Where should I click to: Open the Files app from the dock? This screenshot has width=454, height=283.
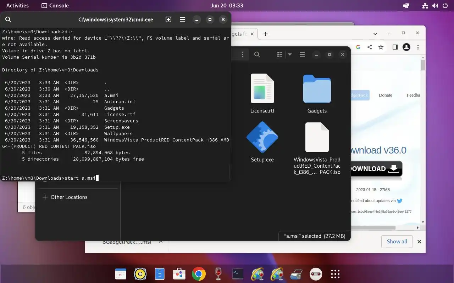click(x=160, y=274)
